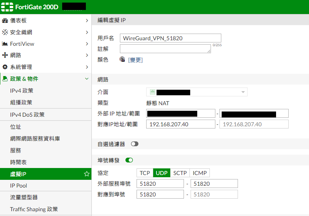
Task: Click the 用戶名 field WireGuard_VPN_51820
Action: (171, 38)
